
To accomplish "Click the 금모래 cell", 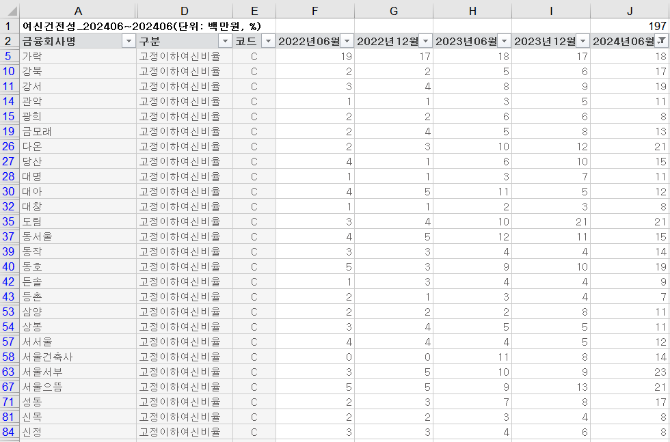I will (78, 131).
